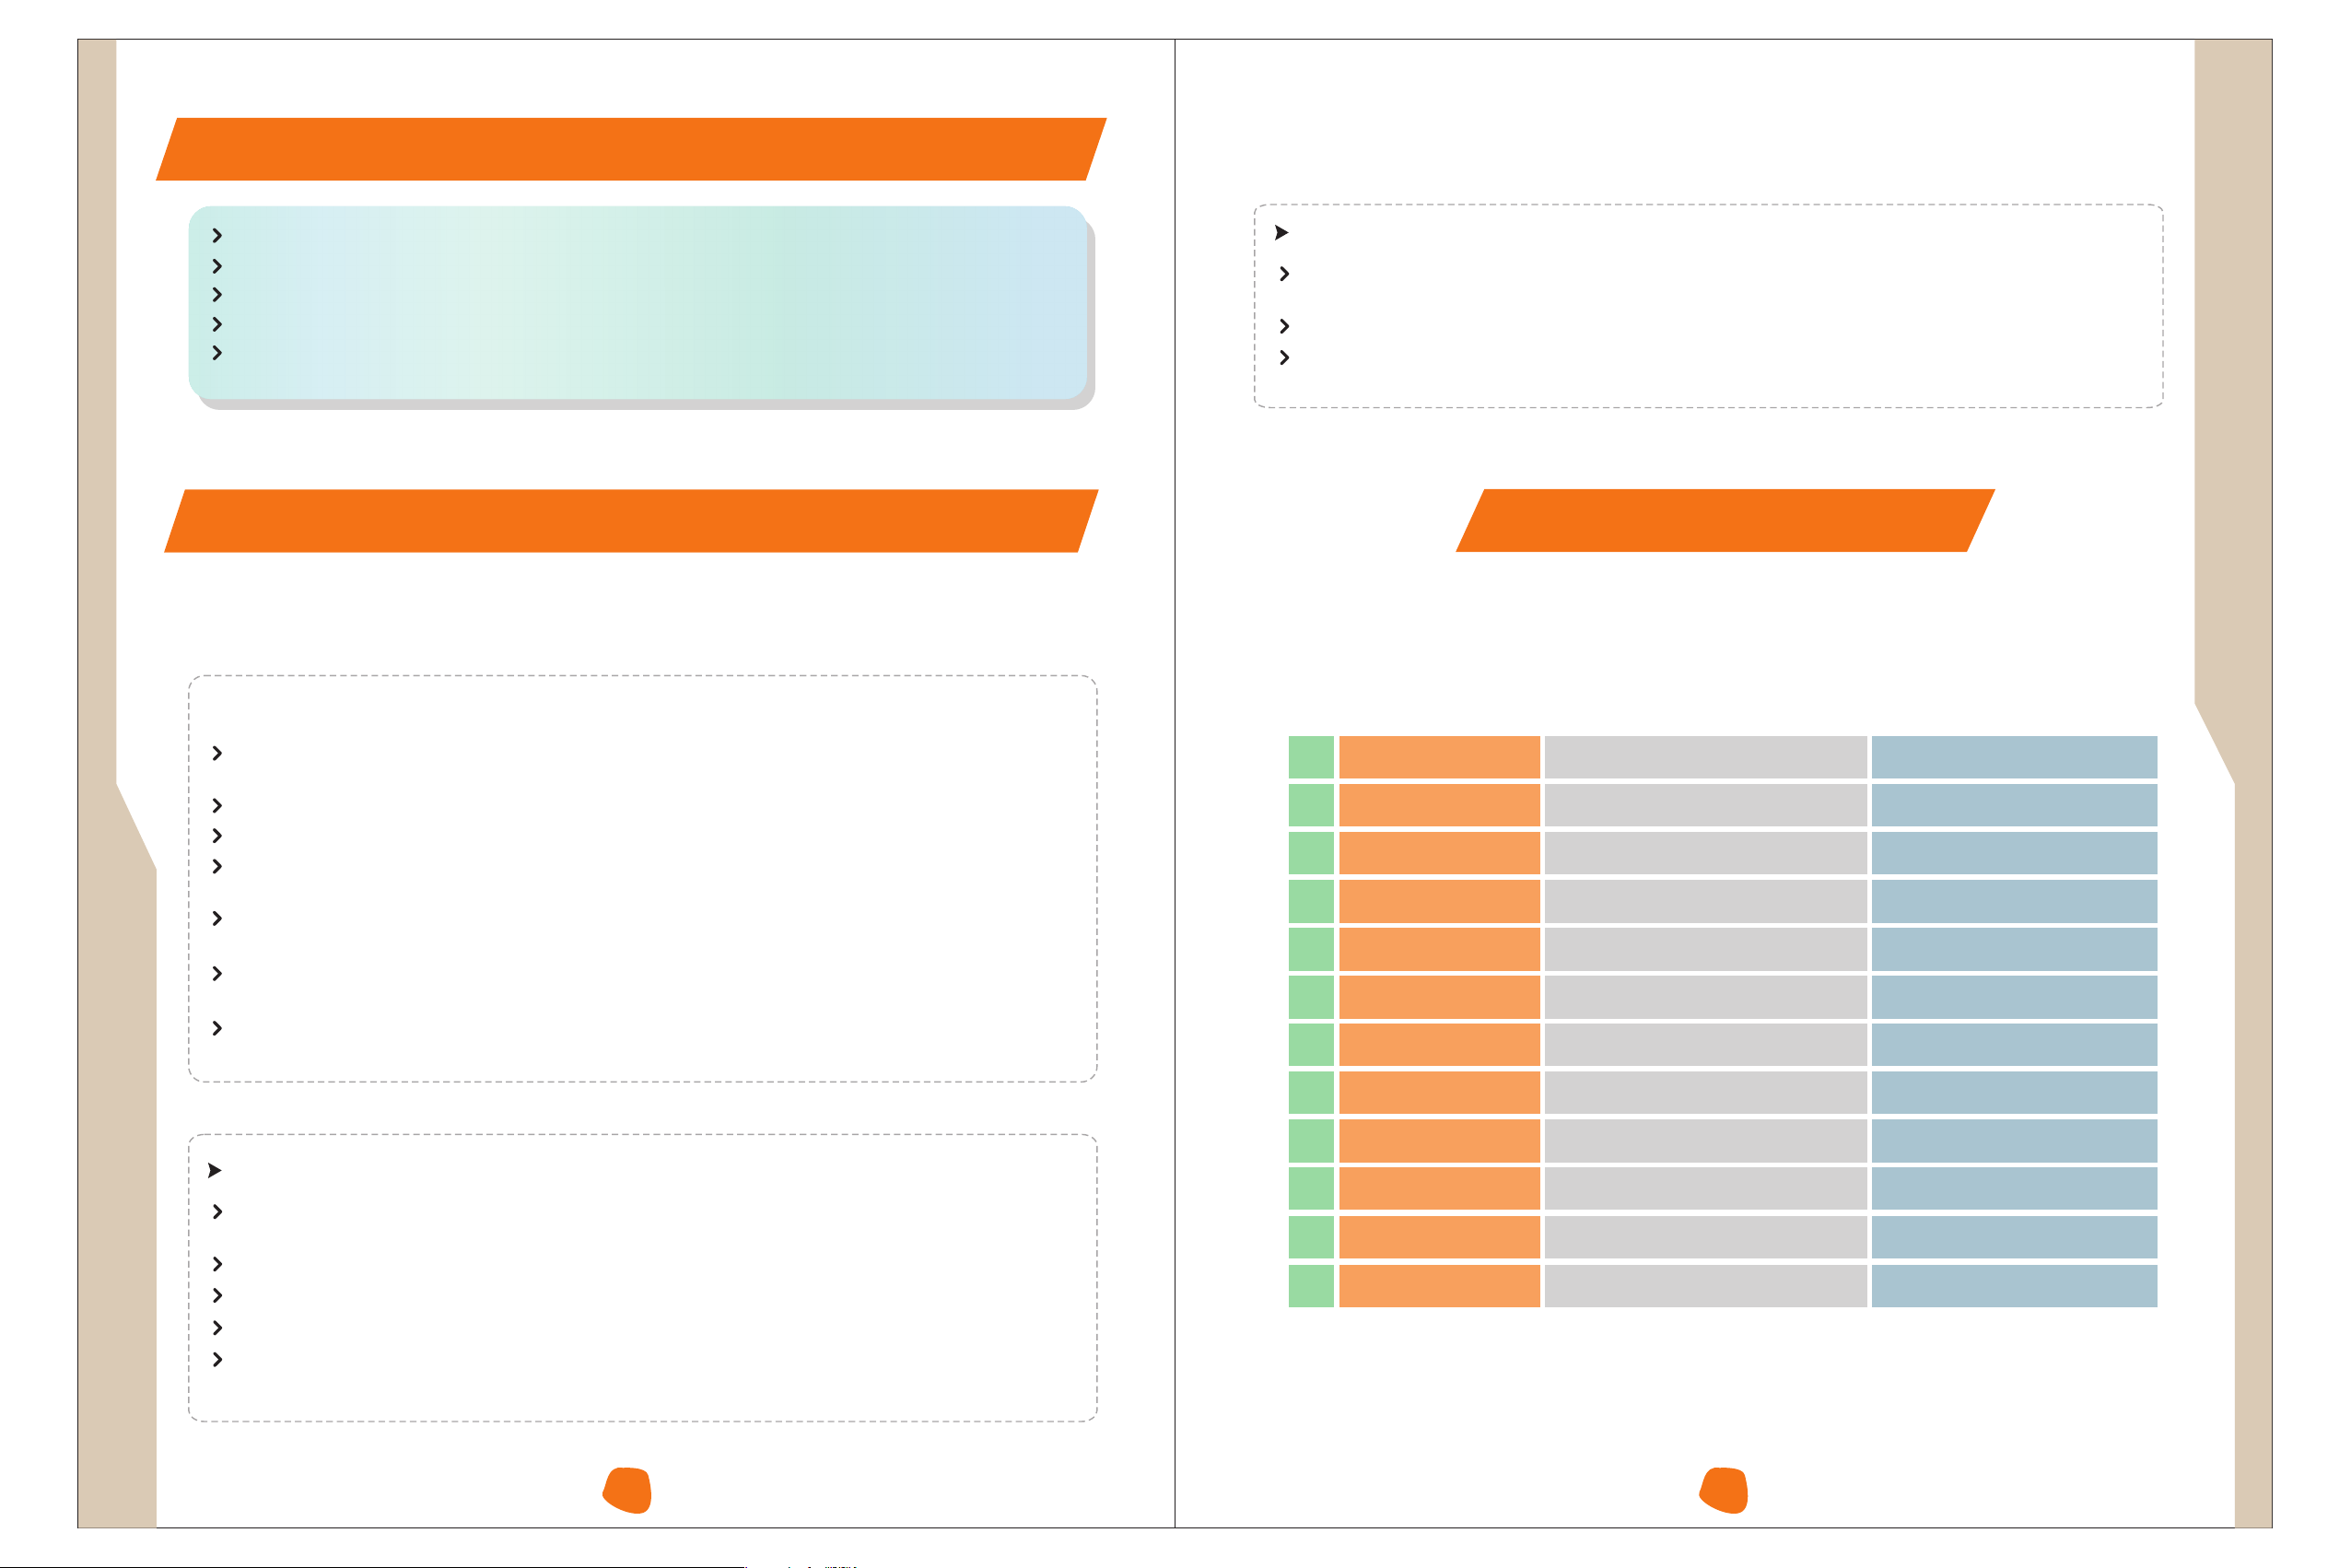This screenshot has height=1568, width=2351.
Task: Click the last chevron in the right-page dashed box
Action: 1285,358
